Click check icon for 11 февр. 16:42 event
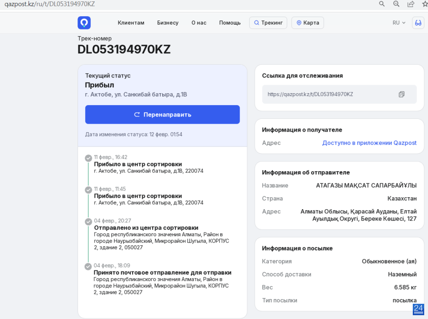This screenshot has height=319, width=428. [88, 158]
